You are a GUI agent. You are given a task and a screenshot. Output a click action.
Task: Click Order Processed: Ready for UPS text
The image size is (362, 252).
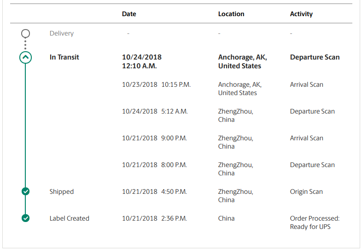tap(315, 222)
